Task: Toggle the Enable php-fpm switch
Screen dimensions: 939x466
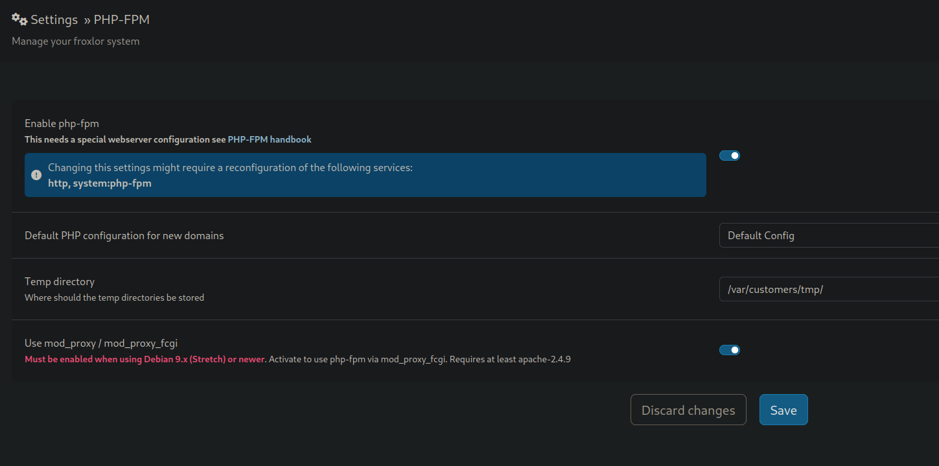Action: (x=730, y=156)
